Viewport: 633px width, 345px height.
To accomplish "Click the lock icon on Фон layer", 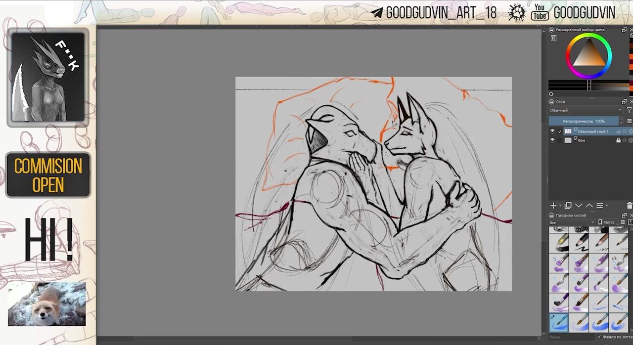I will click(618, 140).
